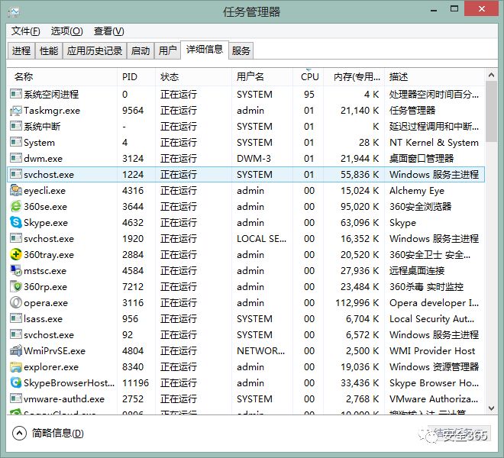504x458 pixels.
Task: Sort by the 用户名 column header
Action: (262, 77)
